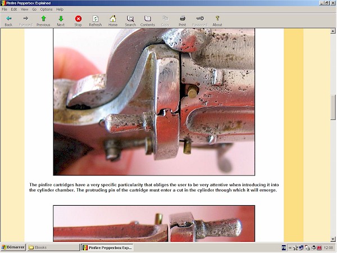Viewport: 337px width, 253px height.
Task: Open the Options menu
Action: (46, 10)
